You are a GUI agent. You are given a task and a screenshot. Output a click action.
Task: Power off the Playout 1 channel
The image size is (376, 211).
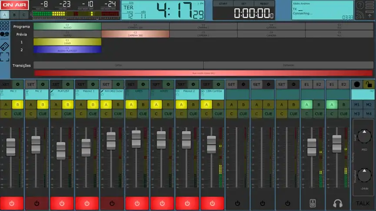(87, 203)
